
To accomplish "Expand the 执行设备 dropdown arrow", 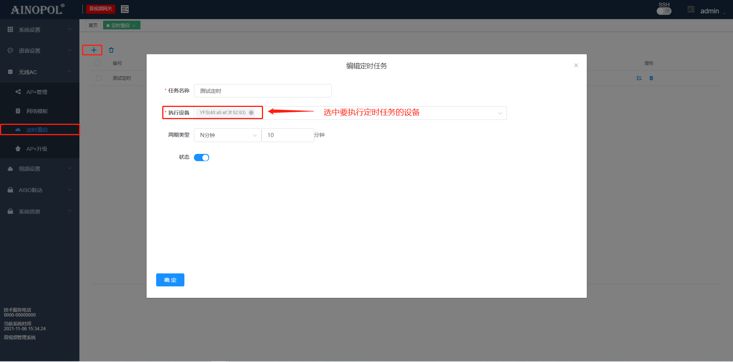I will (500, 113).
